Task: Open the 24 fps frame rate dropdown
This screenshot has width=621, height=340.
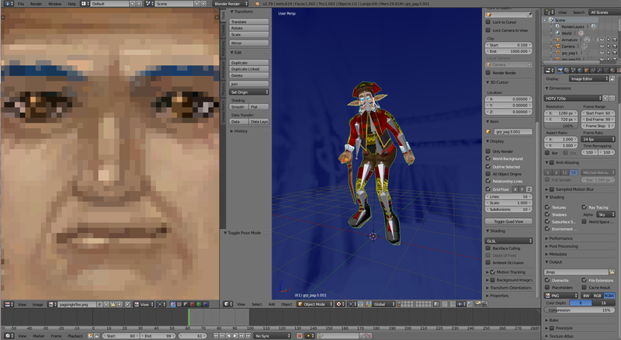Action: pos(598,140)
